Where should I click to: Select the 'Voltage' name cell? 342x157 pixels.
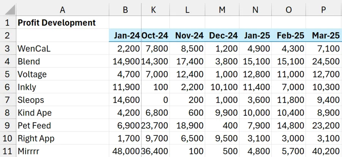coord(62,74)
